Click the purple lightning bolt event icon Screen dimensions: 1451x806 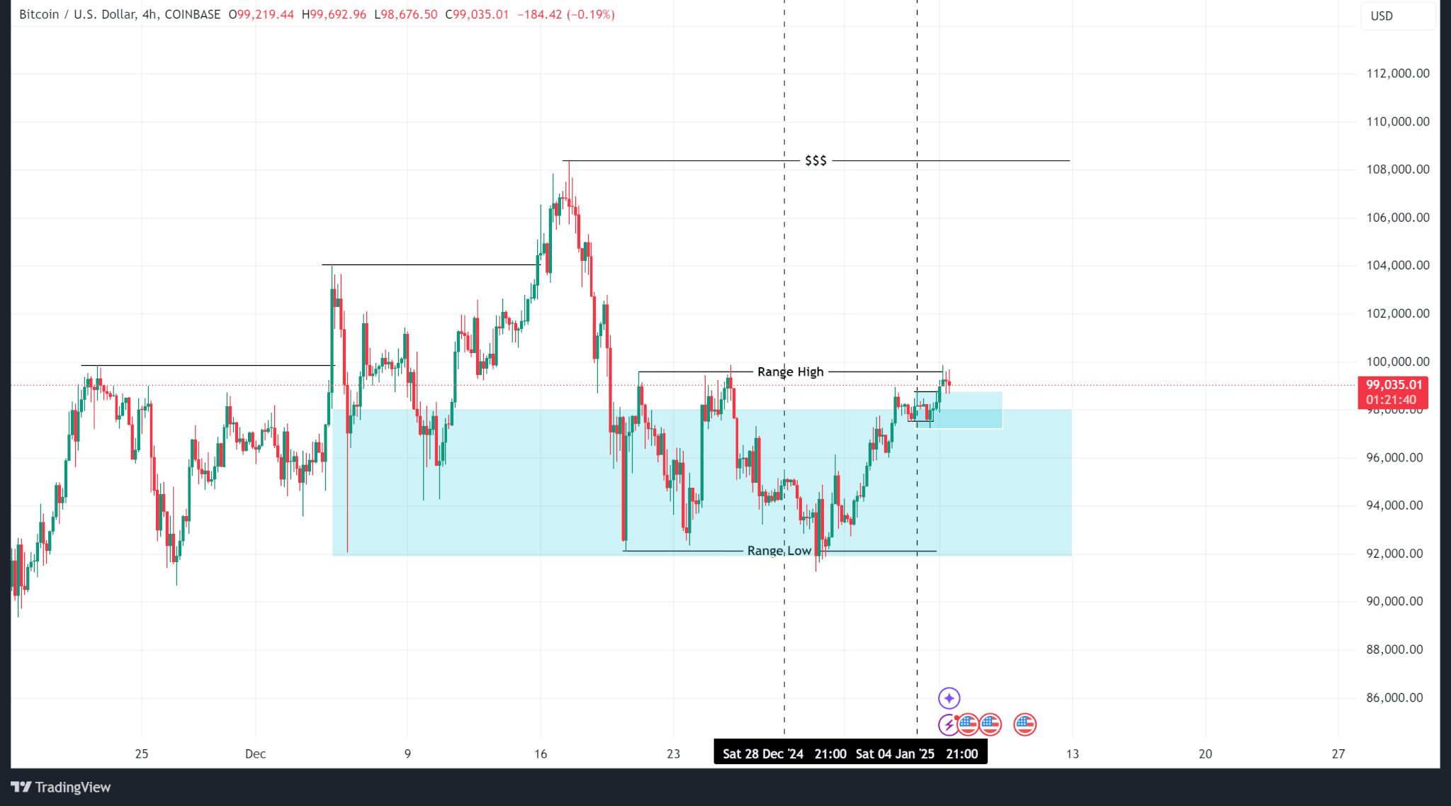pyautogui.click(x=947, y=724)
